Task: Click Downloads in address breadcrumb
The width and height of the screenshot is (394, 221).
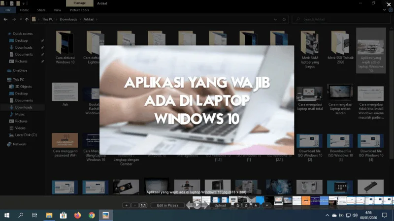Action: 68,19
